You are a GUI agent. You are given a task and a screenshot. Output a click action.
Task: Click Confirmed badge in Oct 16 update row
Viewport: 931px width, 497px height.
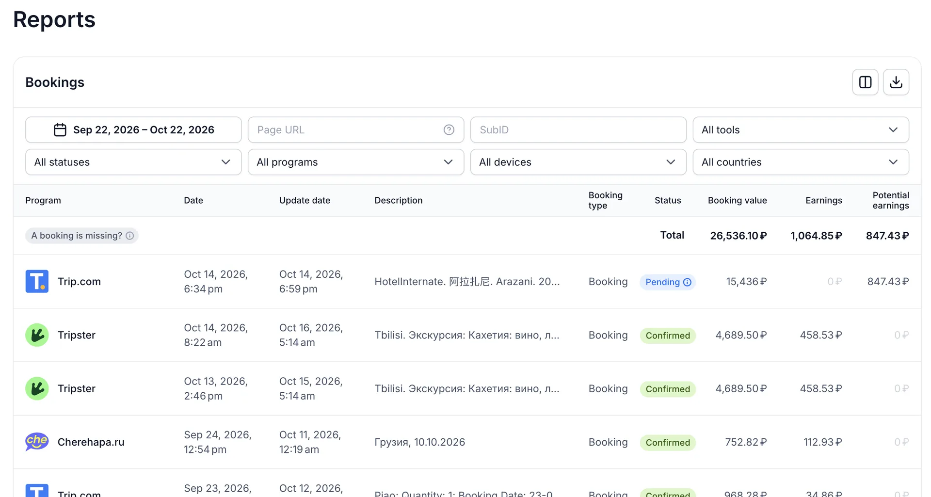[668, 336]
